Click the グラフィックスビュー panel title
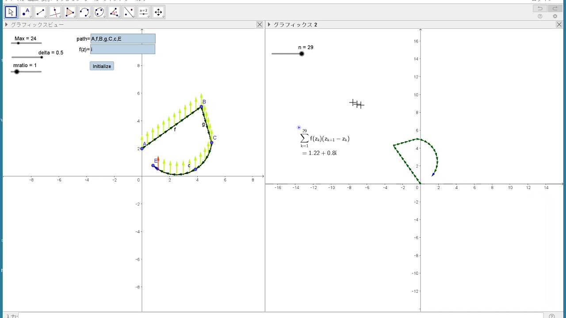Screen dimensions: 566x318 point(37,25)
